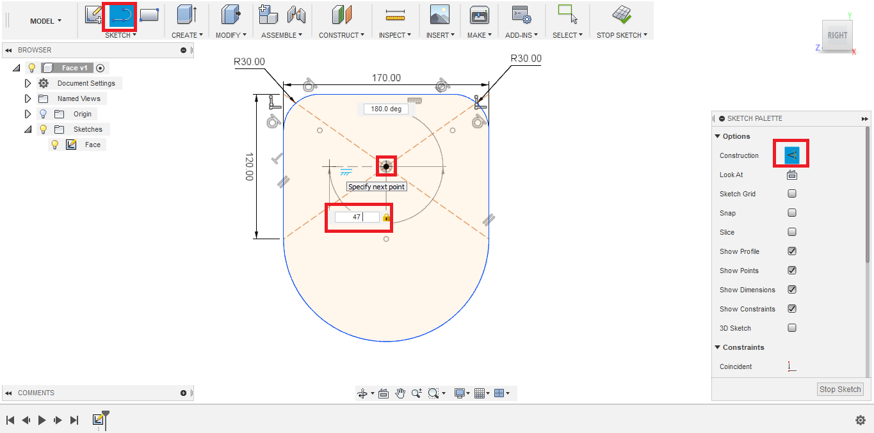
Task: Click the Viewports layout icon
Action: click(x=499, y=393)
